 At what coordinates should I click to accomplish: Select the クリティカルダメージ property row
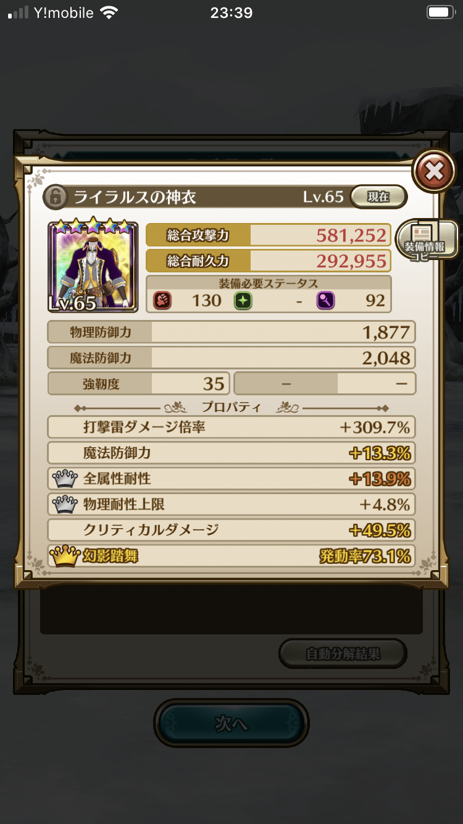231,530
